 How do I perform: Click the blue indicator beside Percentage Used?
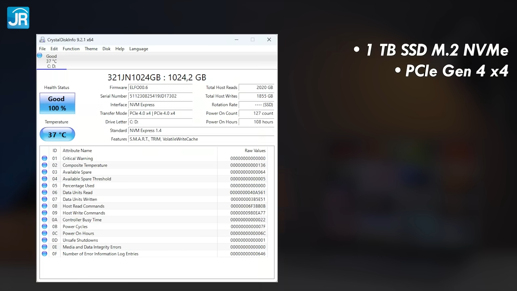44,186
